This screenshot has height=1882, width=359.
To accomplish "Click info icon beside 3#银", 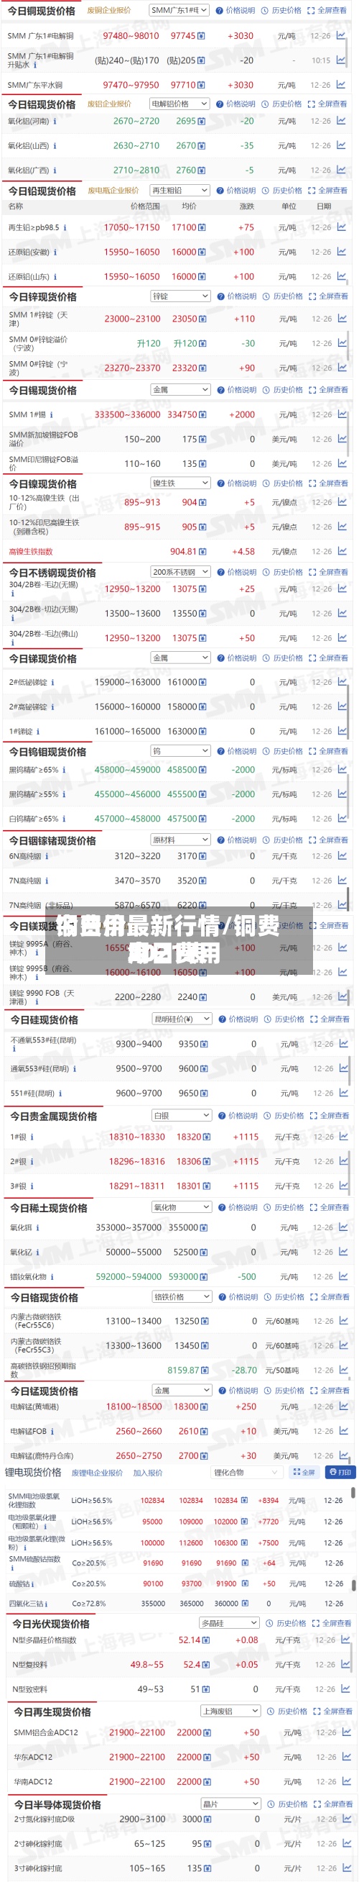I will pyautogui.click(x=32, y=1186).
